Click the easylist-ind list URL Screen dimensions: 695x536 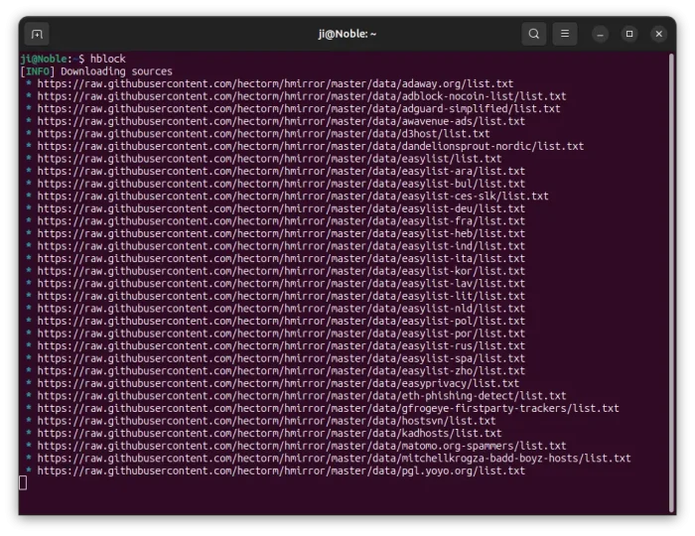(x=281, y=246)
